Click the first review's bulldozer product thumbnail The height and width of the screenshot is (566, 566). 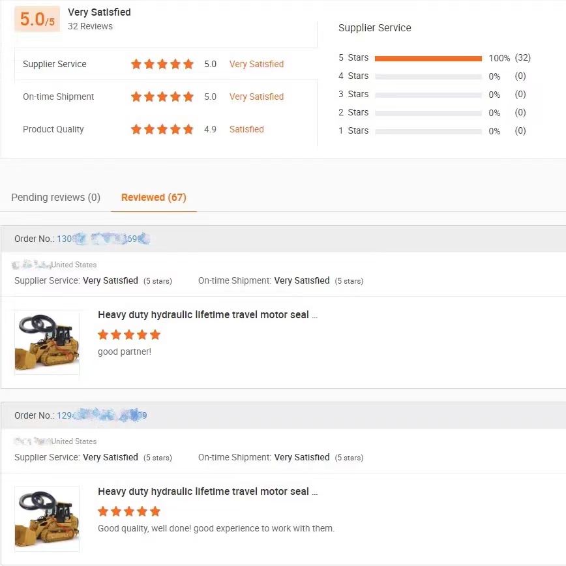click(47, 342)
